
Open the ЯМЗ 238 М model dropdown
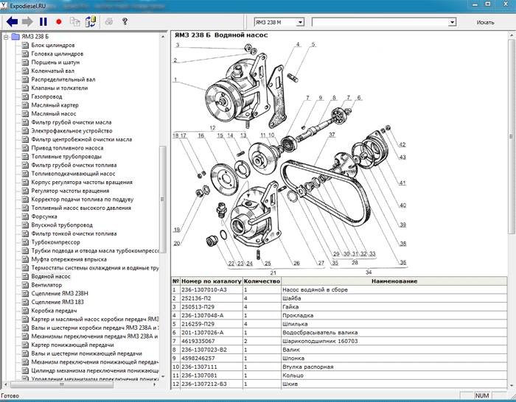click(x=300, y=22)
